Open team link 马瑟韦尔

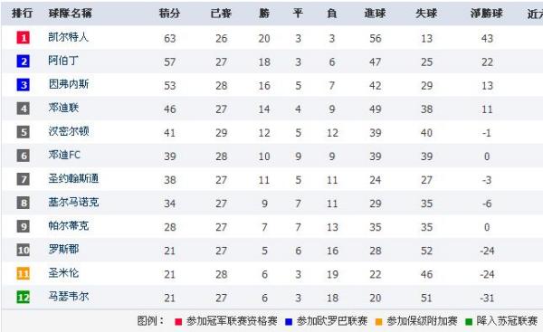68,297
